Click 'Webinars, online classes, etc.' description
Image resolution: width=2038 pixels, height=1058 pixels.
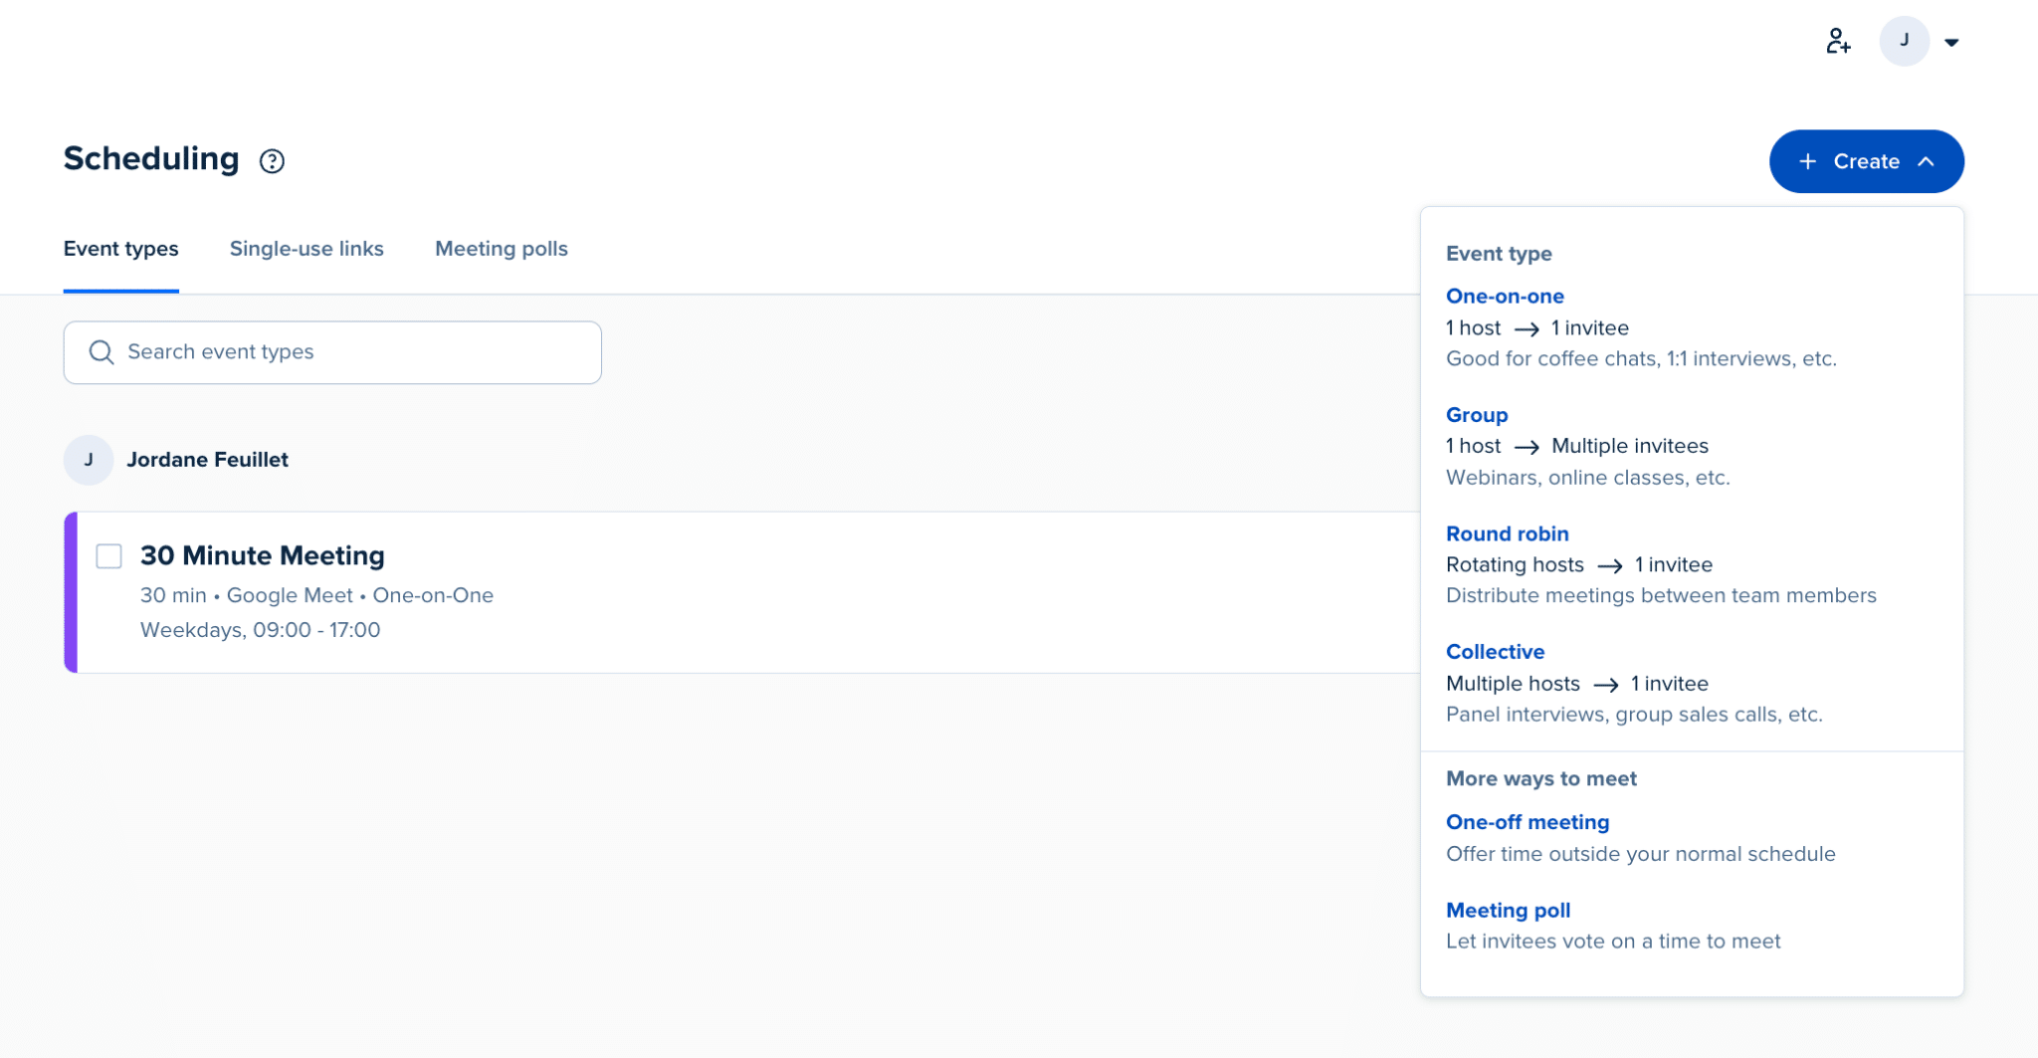(x=1587, y=478)
